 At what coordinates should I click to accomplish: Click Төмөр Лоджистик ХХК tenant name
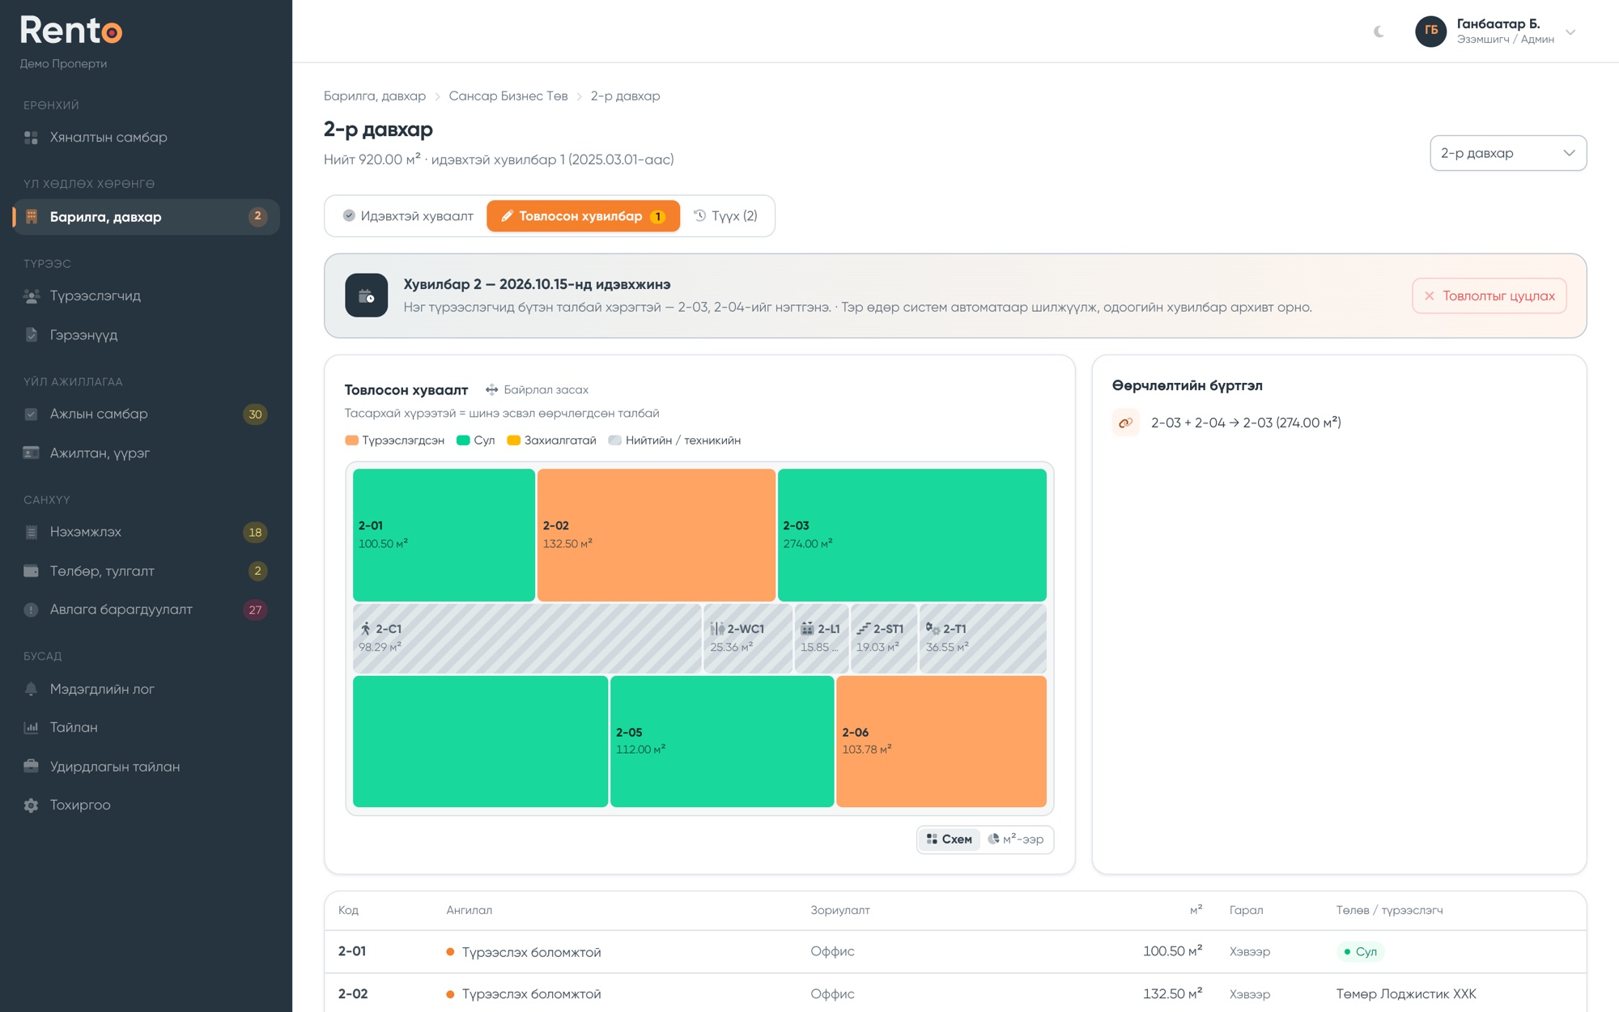1406,994
